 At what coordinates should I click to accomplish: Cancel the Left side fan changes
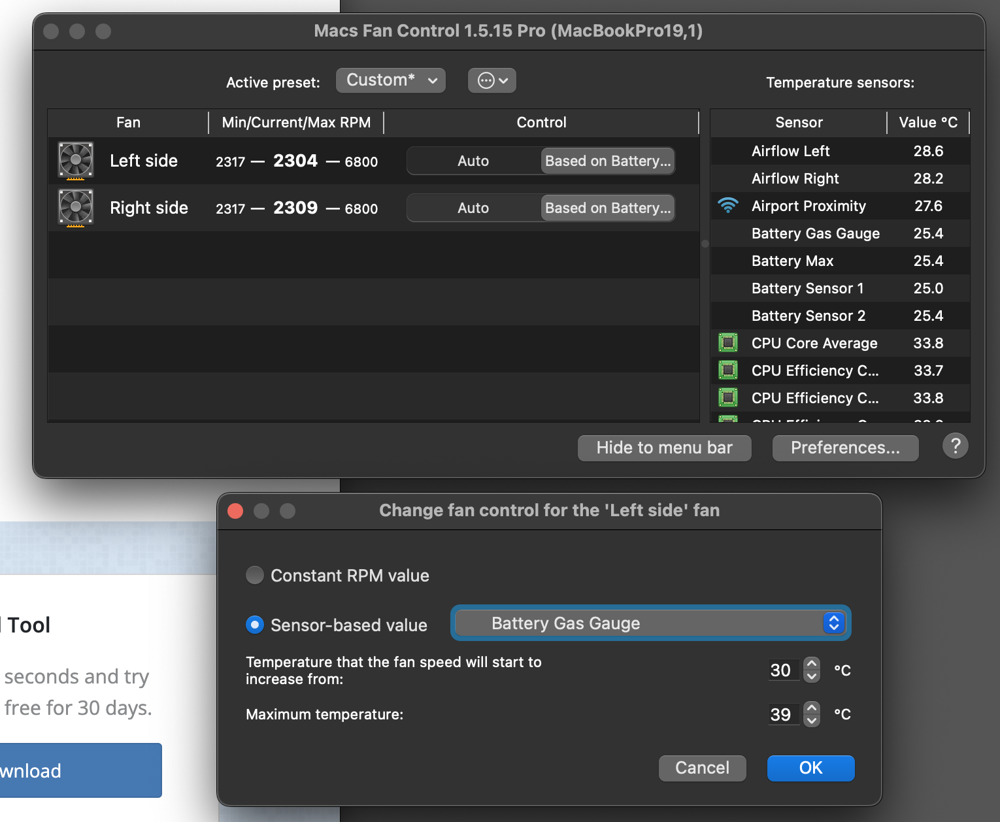702,768
